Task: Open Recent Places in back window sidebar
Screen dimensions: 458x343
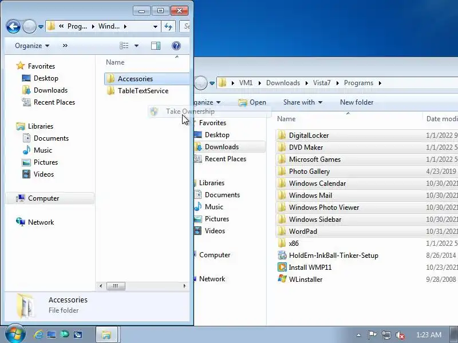Action: point(225,159)
